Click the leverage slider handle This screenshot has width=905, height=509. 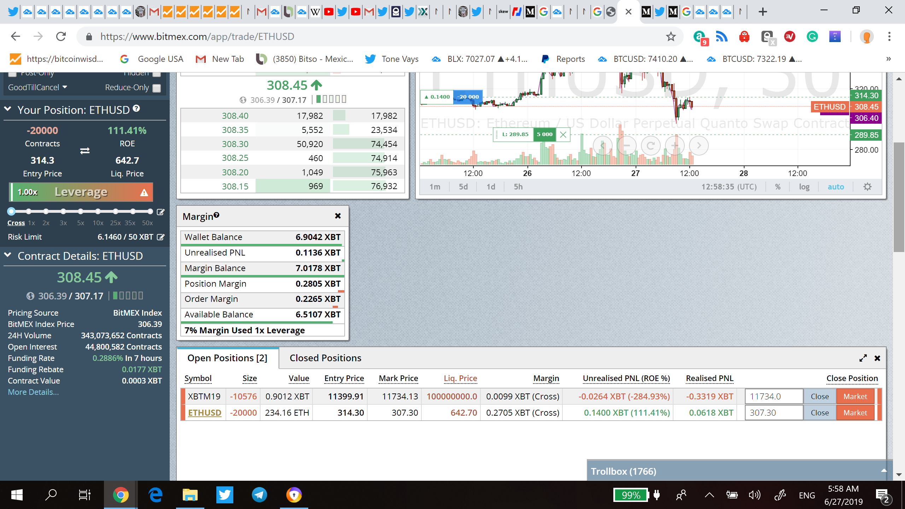tap(11, 211)
